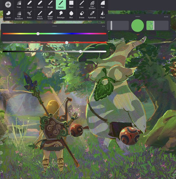176x179 pixels.
Task: Choose the Smudge tool
Action: [61, 15]
